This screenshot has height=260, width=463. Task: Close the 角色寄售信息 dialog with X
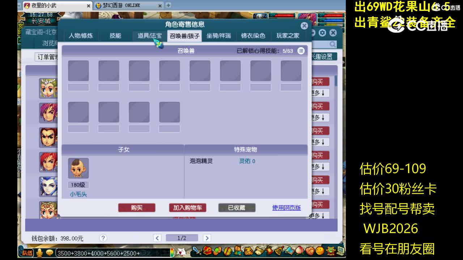[304, 26]
